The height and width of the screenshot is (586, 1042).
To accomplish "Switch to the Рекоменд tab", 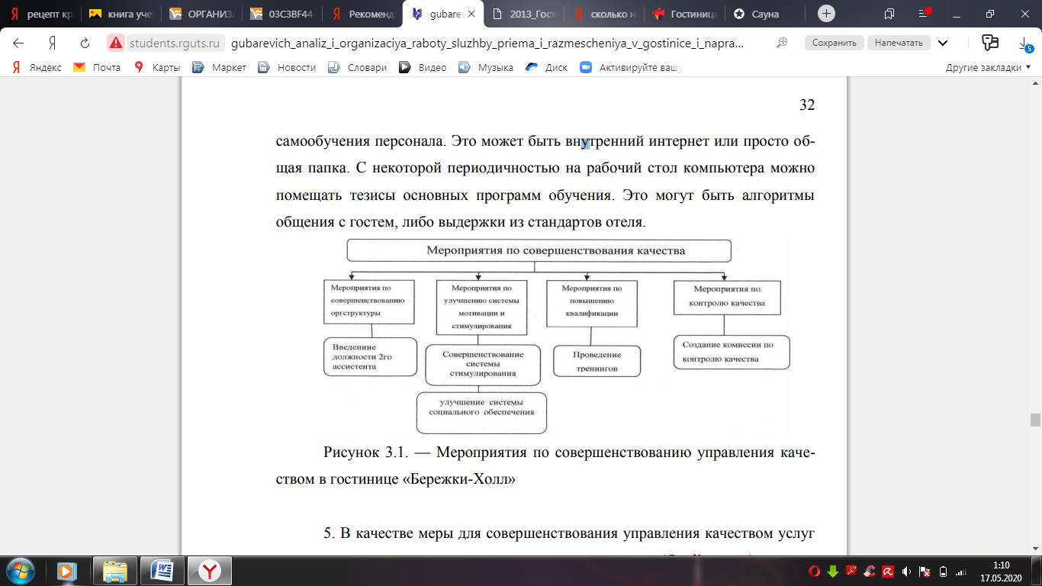I will click(365, 14).
